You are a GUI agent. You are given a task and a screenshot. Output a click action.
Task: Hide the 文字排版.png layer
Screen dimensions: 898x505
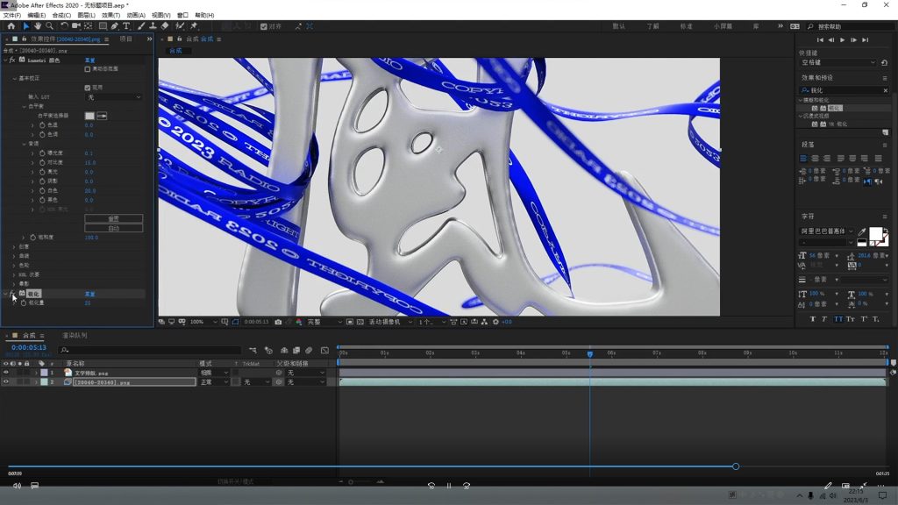(x=5, y=373)
